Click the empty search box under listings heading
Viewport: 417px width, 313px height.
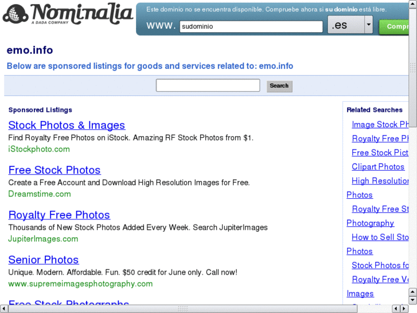(x=208, y=85)
